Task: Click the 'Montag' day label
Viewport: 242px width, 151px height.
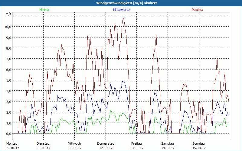Action: click(x=12, y=144)
